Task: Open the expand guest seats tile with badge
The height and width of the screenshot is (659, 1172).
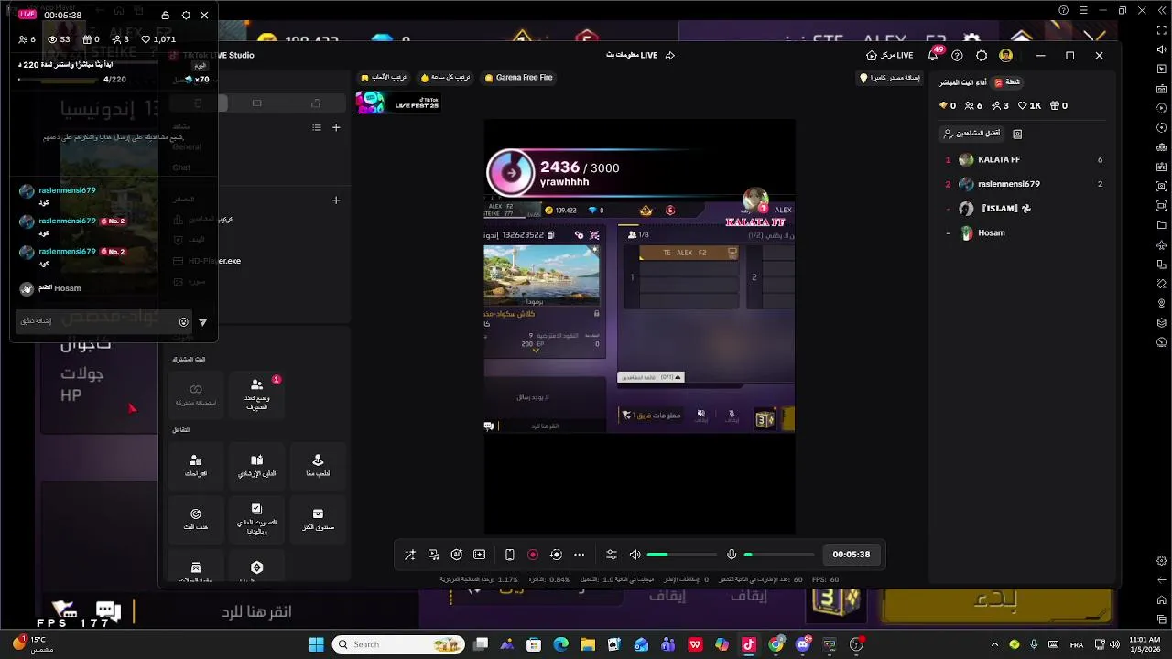Action: pyautogui.click(x=256, y=395)
